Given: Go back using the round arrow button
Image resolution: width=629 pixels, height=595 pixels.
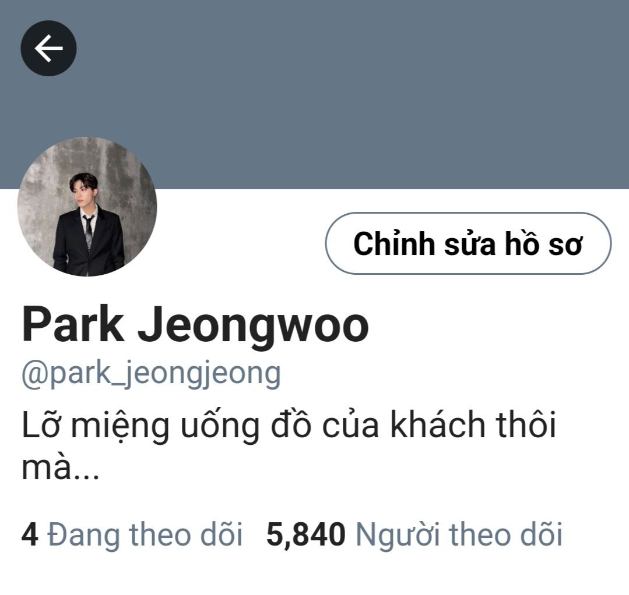Looking at the screenshot, I should (48, 48).
